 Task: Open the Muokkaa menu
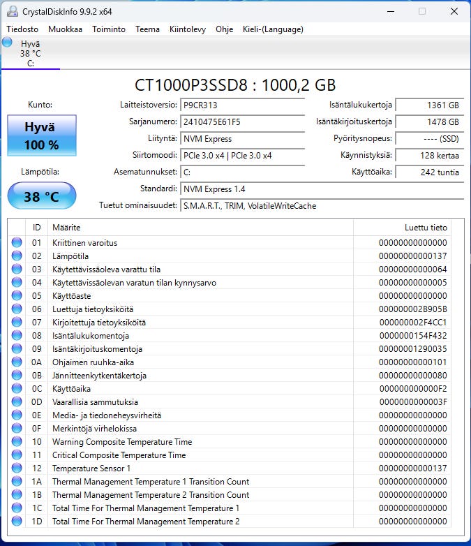pyautogui.click(x=65, y=29)
